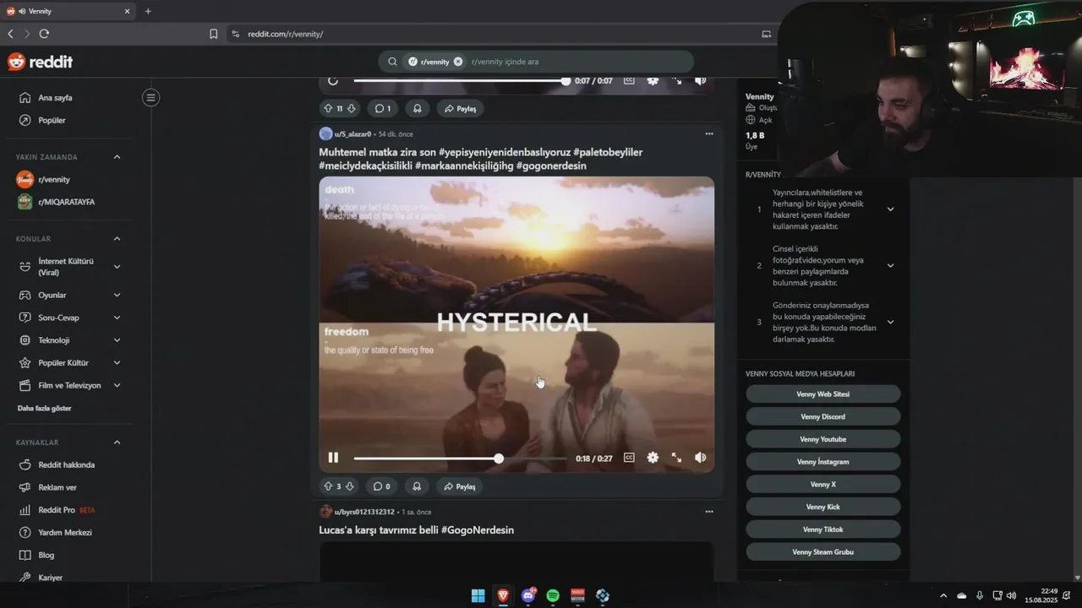Open settings gear on the 0:18 video

pyautogui.click(x=653, y=458)
